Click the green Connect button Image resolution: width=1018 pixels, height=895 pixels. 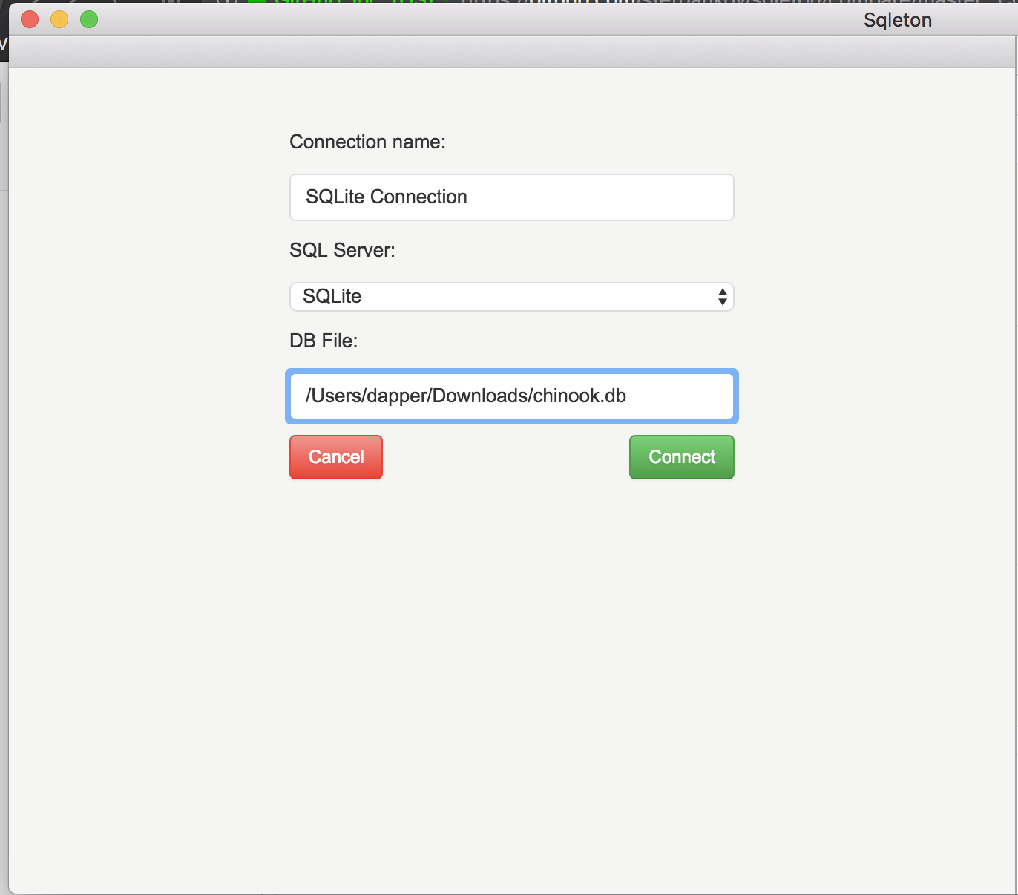(682, 457)
